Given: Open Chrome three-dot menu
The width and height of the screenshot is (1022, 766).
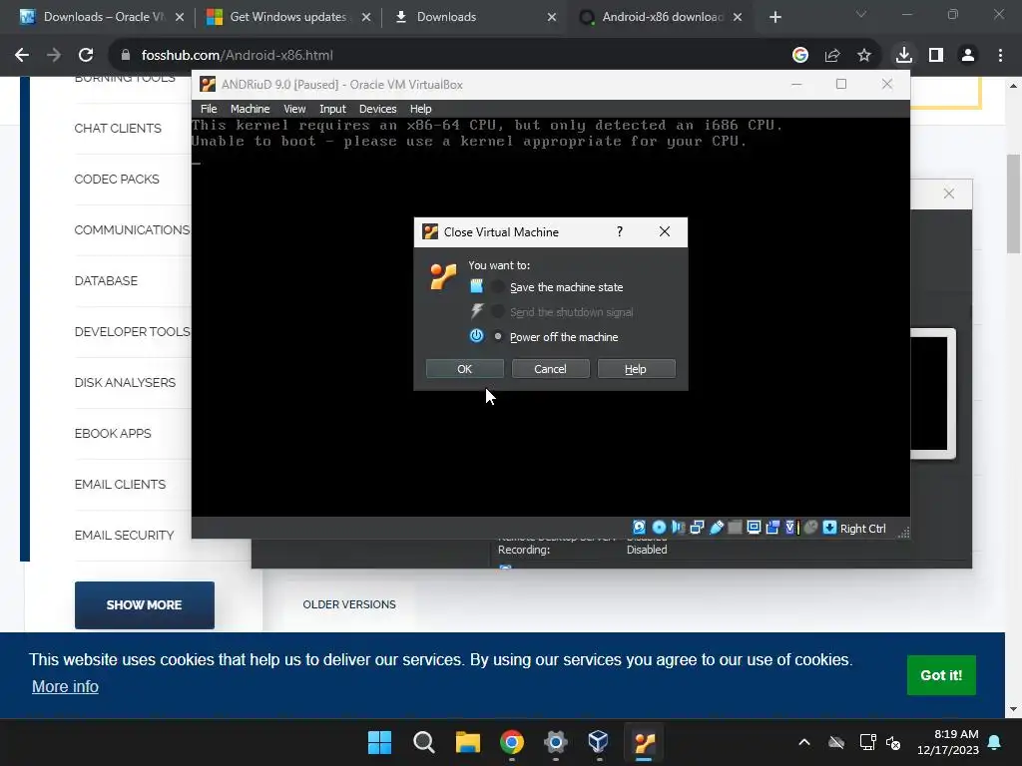Looking at the screenshot, I should point(1000,56).
